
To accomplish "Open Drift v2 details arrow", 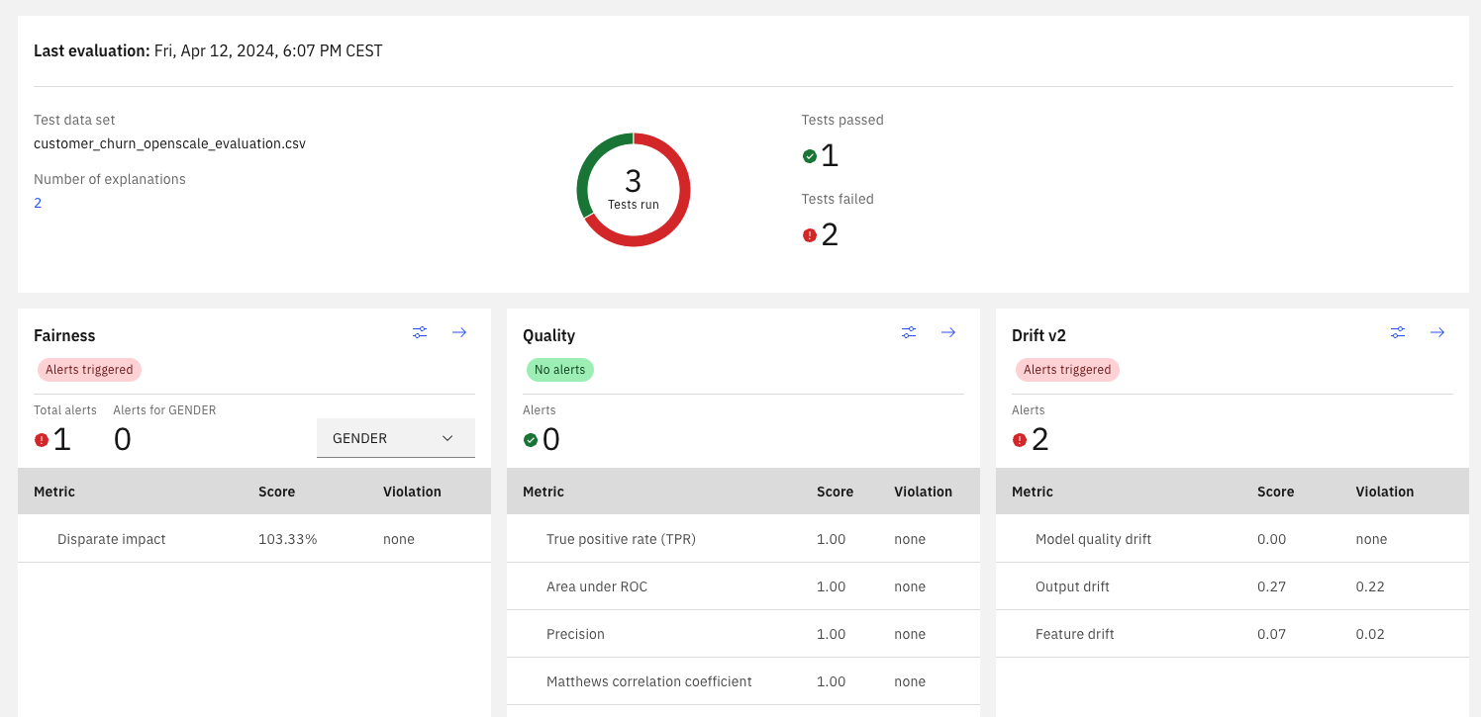I will 1437,332.
